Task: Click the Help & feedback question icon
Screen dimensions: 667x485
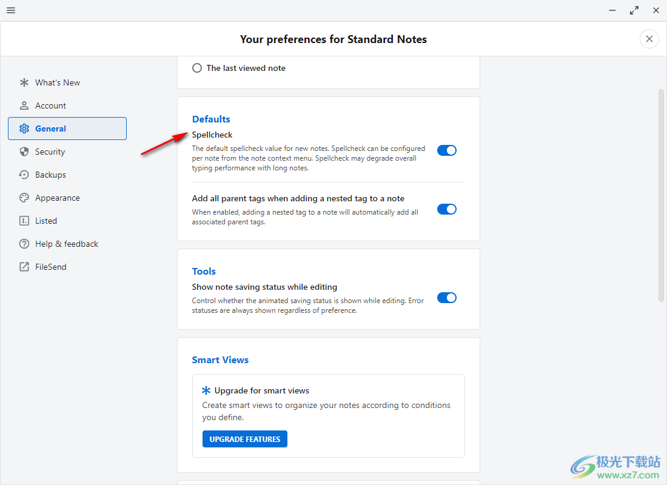Action: 24,244
